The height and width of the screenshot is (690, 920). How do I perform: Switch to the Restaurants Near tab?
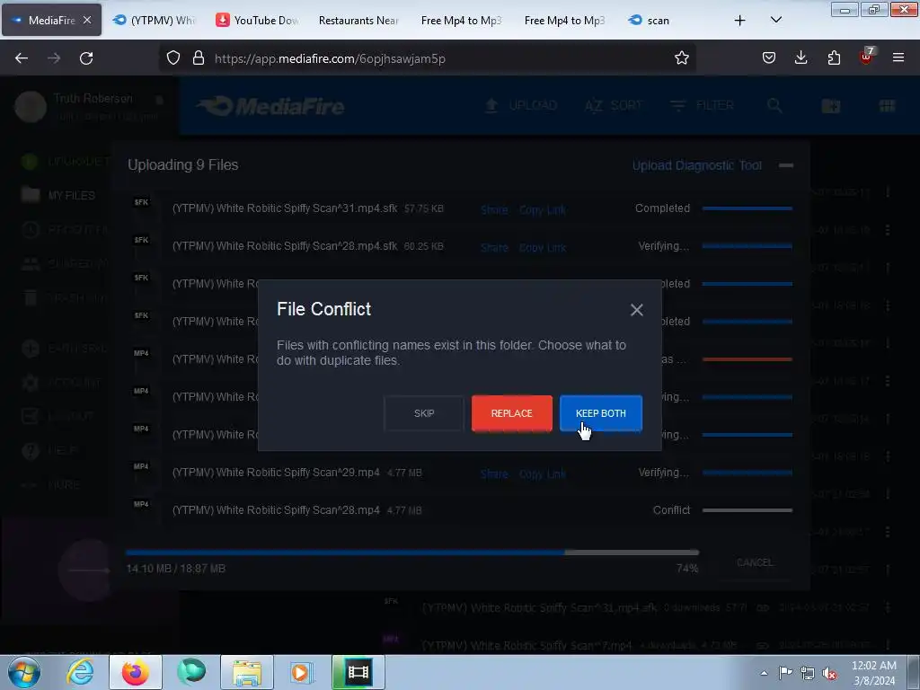[358, 21]
